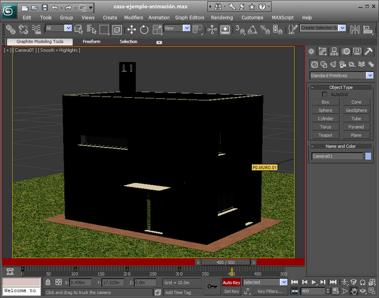Click the Play Animation button
The image size is (379, 298).
(314, 282)
